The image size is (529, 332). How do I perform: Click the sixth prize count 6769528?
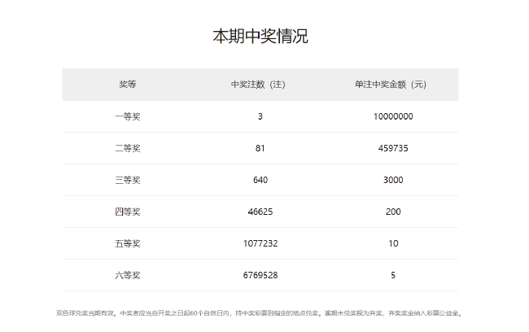pyautogui.click(x=260, y=275)
